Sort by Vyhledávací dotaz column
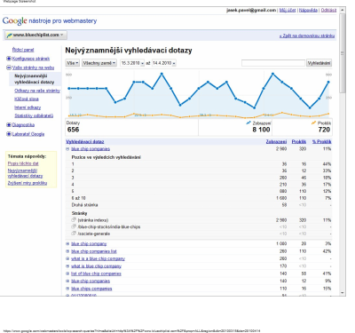The height and width of the screenshot is (333, 355). pyautogui.click(x=85, y=142)
